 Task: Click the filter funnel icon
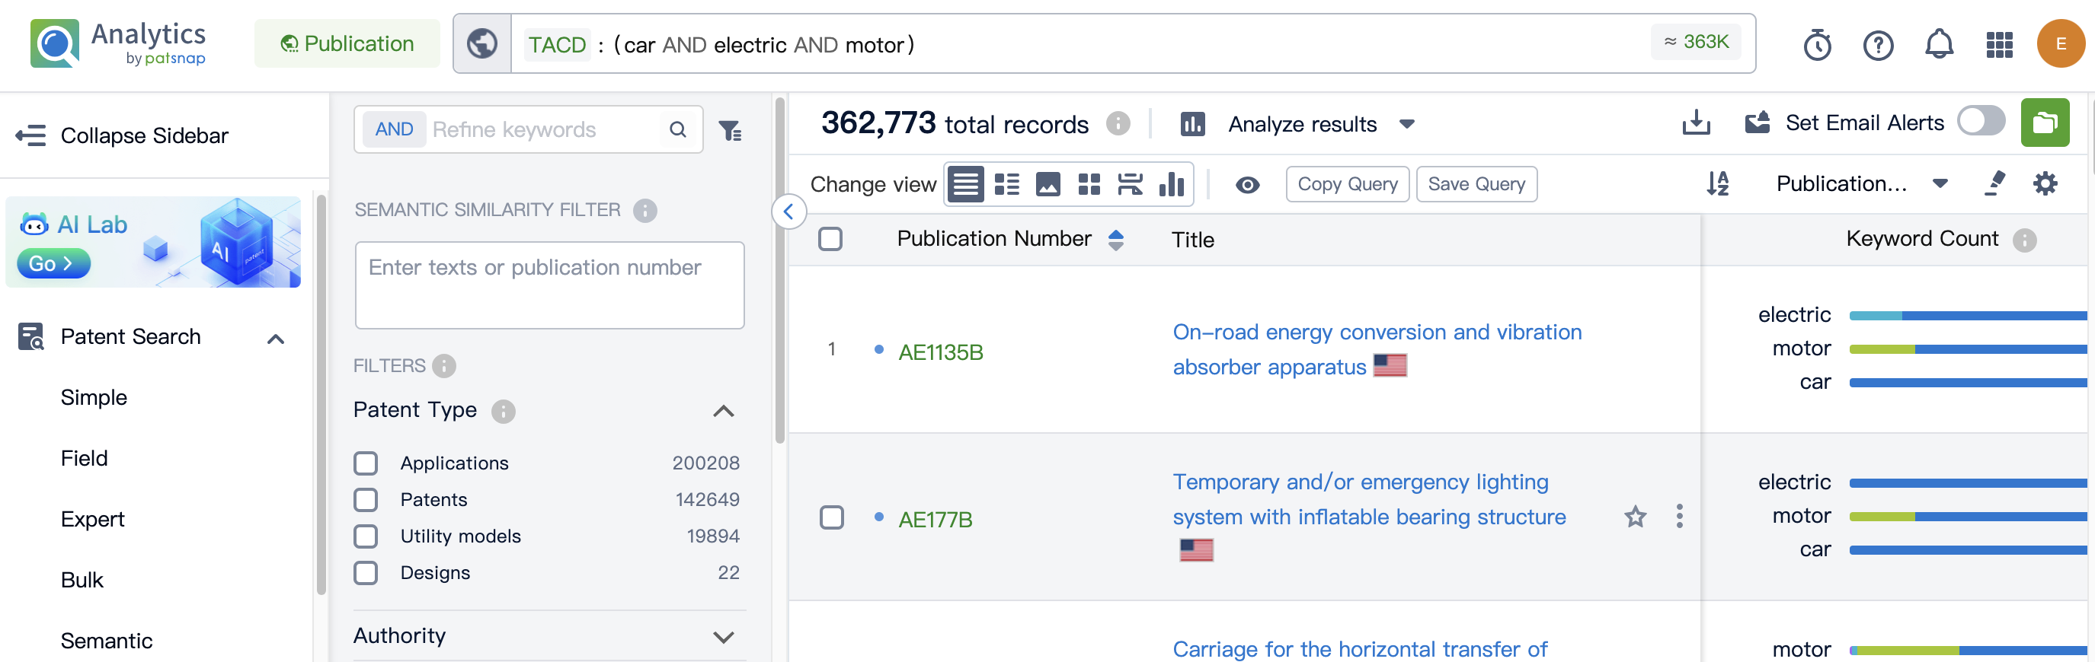[x=730, y=130]
